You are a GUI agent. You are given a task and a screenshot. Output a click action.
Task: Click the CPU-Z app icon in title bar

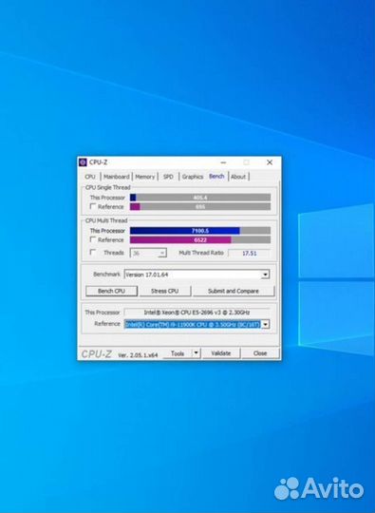(x=83, y=162)
